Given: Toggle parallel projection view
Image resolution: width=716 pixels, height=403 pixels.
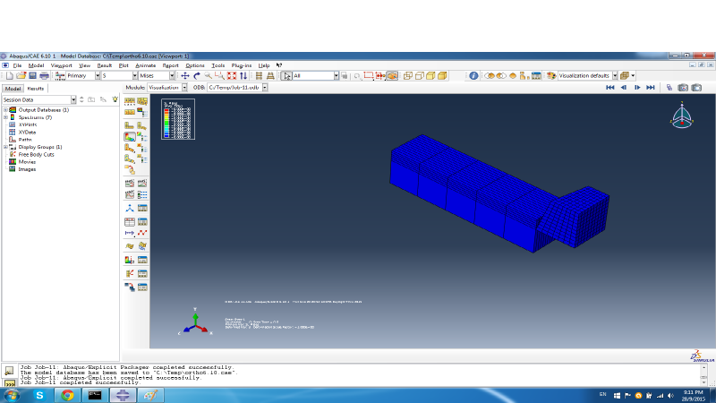Looking at the screenshot, I should pyautogui.click(x=259, y=76).
